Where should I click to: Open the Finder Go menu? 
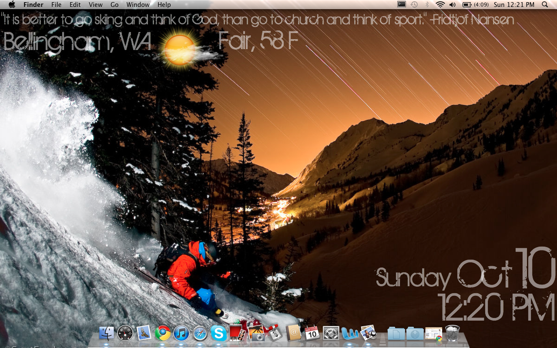click(114, 4)
